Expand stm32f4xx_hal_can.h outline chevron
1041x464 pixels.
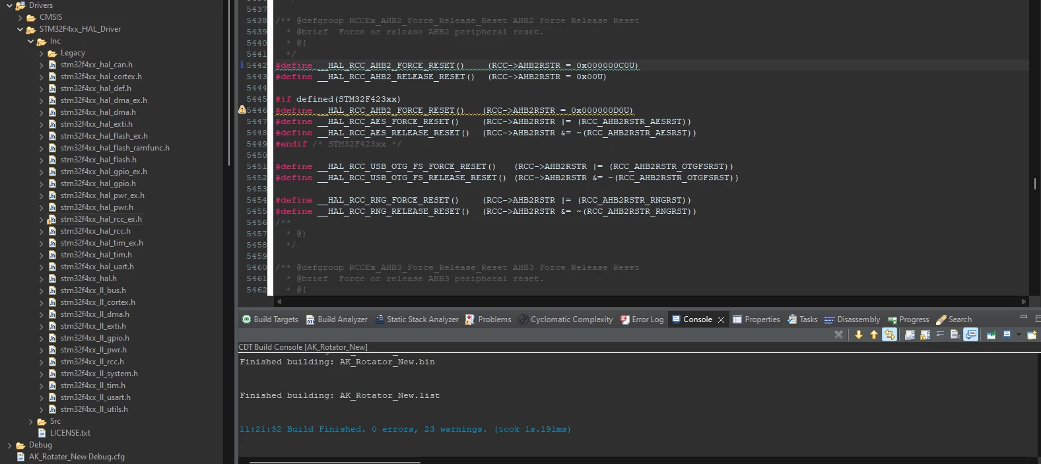click(x=42, y=65)
